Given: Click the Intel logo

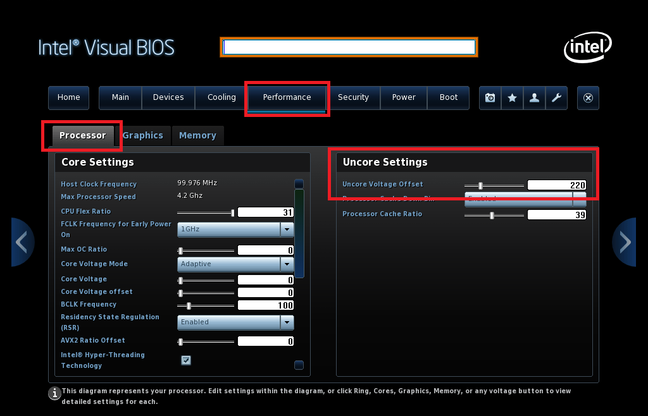Looking at the screenshot, I should point(588,47).
